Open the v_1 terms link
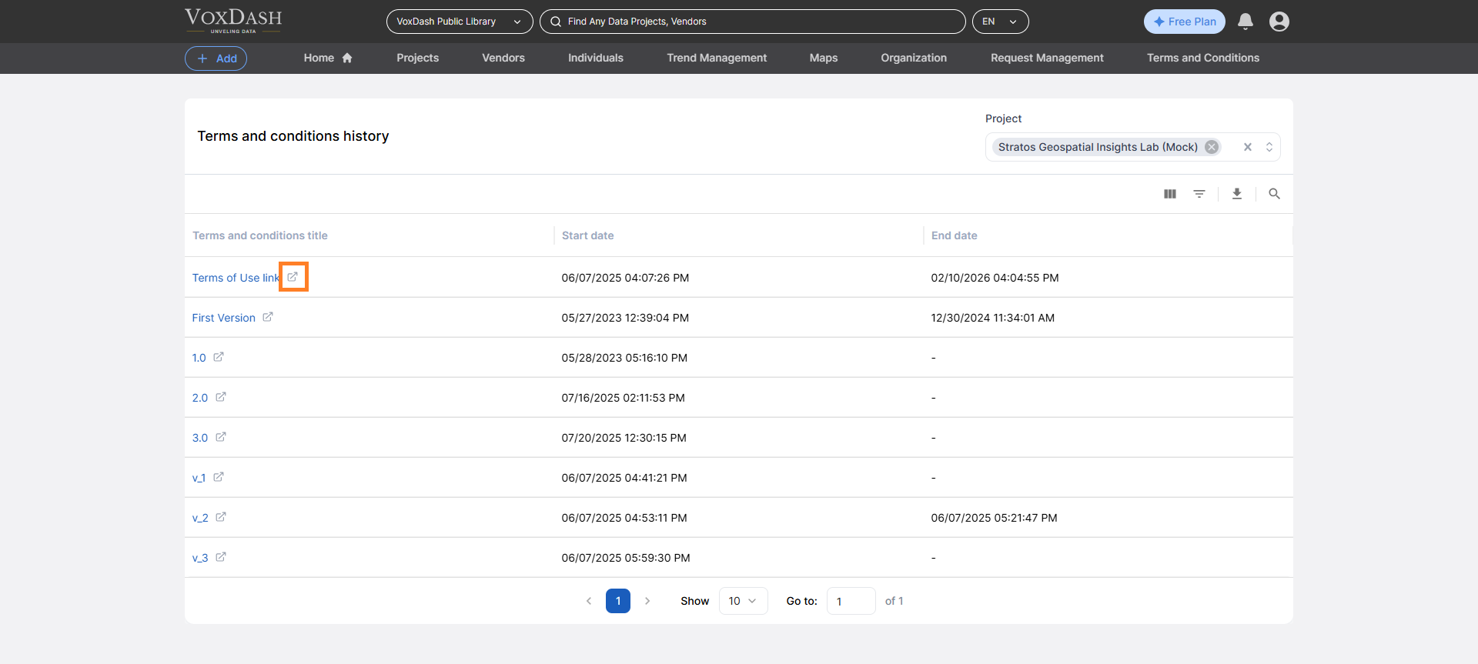The image size is (1478, 664). tap(199, 478)
